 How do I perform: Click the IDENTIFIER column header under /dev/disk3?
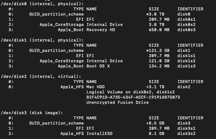pos(190,118)
